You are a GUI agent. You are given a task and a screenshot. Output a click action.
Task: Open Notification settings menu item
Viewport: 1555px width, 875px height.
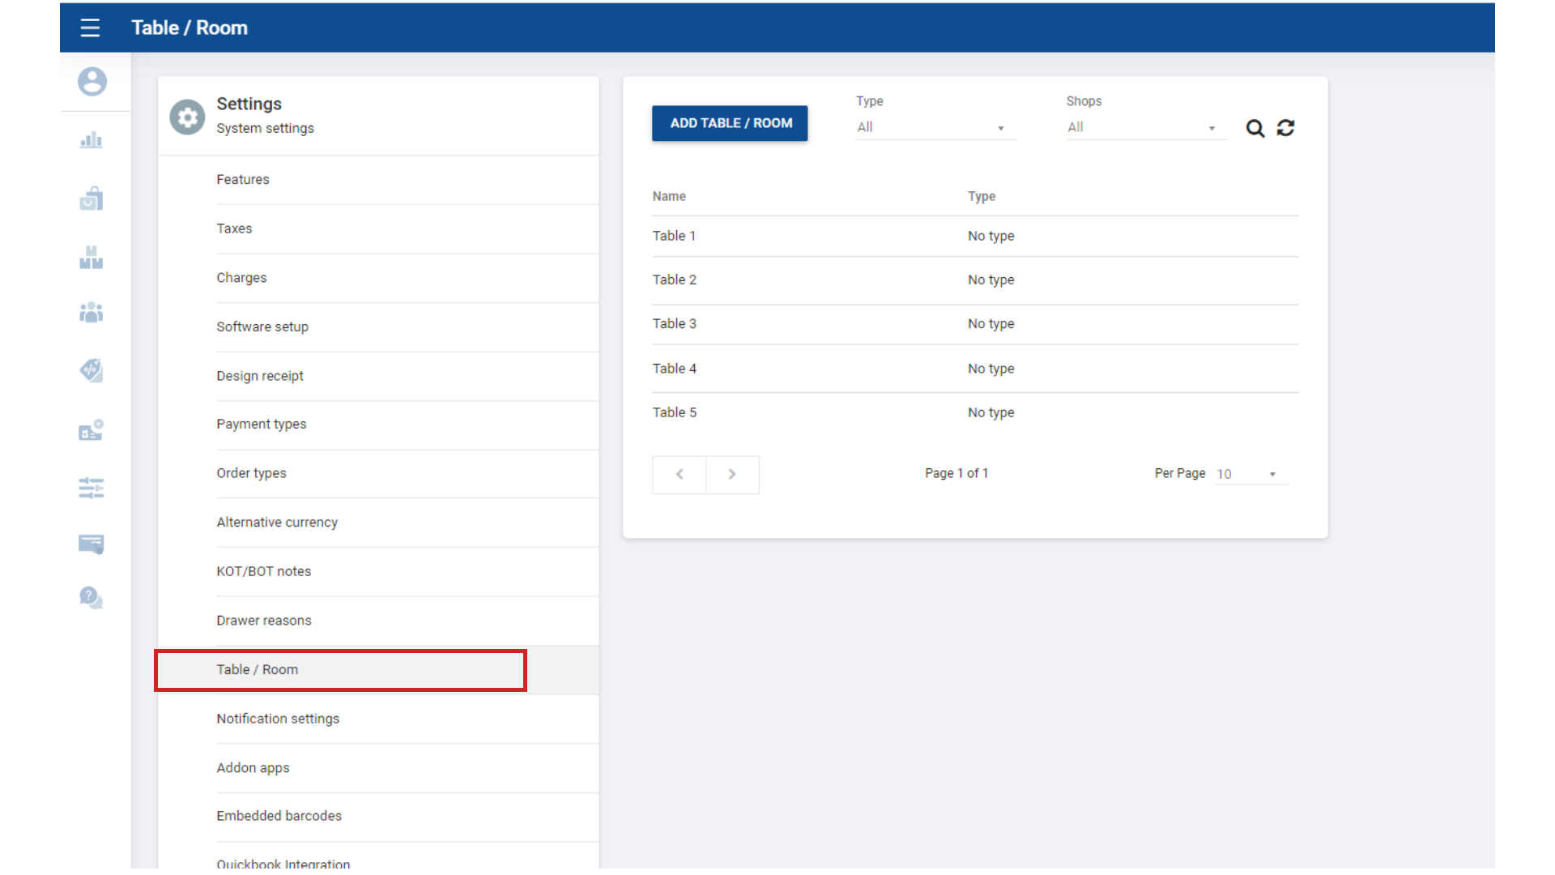(278, 719)
